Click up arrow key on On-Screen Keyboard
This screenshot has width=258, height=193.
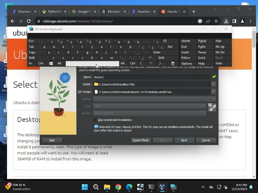[150, 58]
